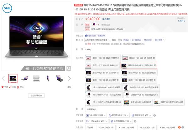Click the orange badge icon after 24期 option
The image size is (188, 130).
(x=179, y=127)
